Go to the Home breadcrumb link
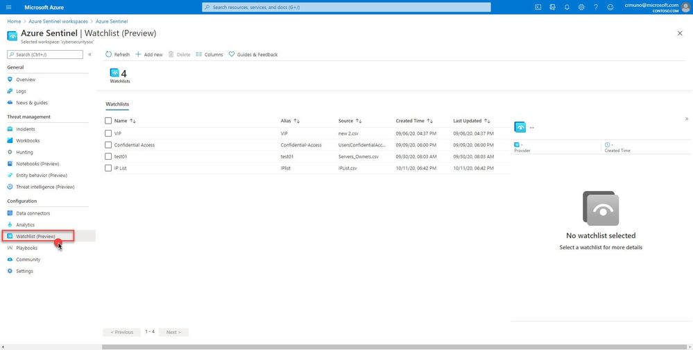The height and width of the screenshot is (350, 693). point(14,22)
